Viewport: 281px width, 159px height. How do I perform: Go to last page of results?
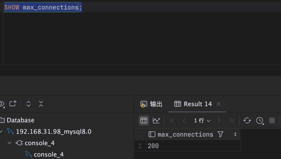coord(231,120)
